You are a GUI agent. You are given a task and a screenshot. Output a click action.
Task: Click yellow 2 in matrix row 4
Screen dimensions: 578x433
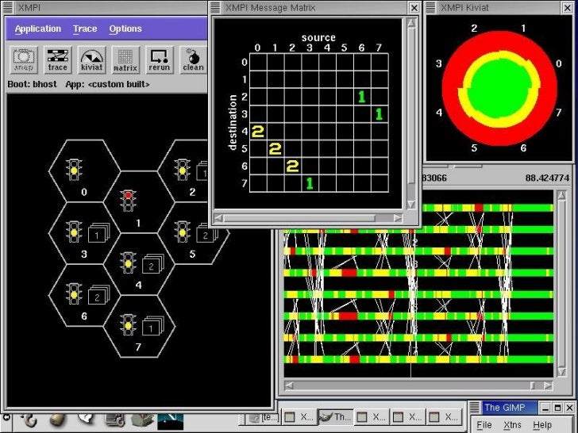[258, 131]
